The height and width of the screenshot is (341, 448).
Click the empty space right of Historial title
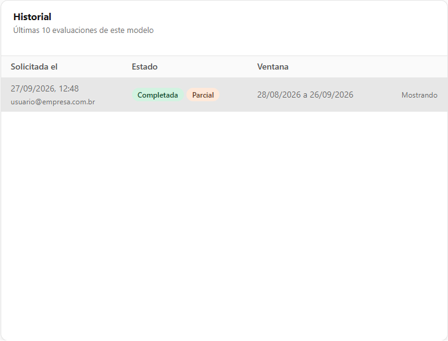point(249,17)
